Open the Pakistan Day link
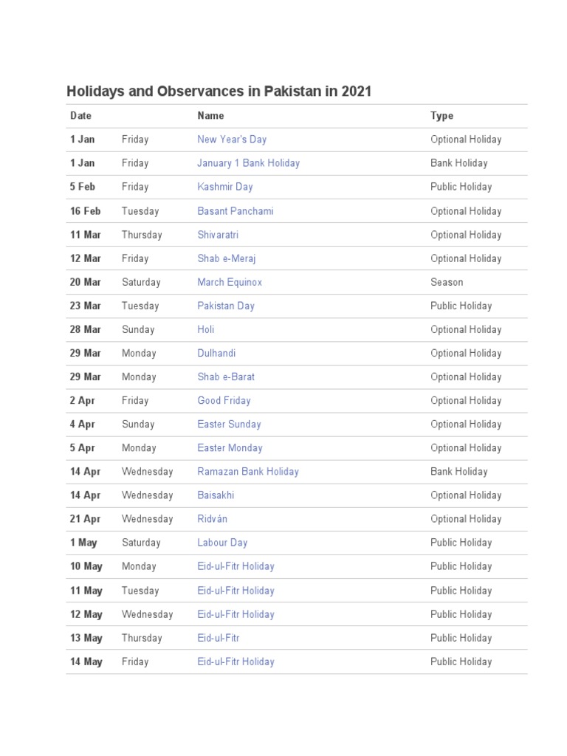This screenshot has height=756, width=567. 226,306
